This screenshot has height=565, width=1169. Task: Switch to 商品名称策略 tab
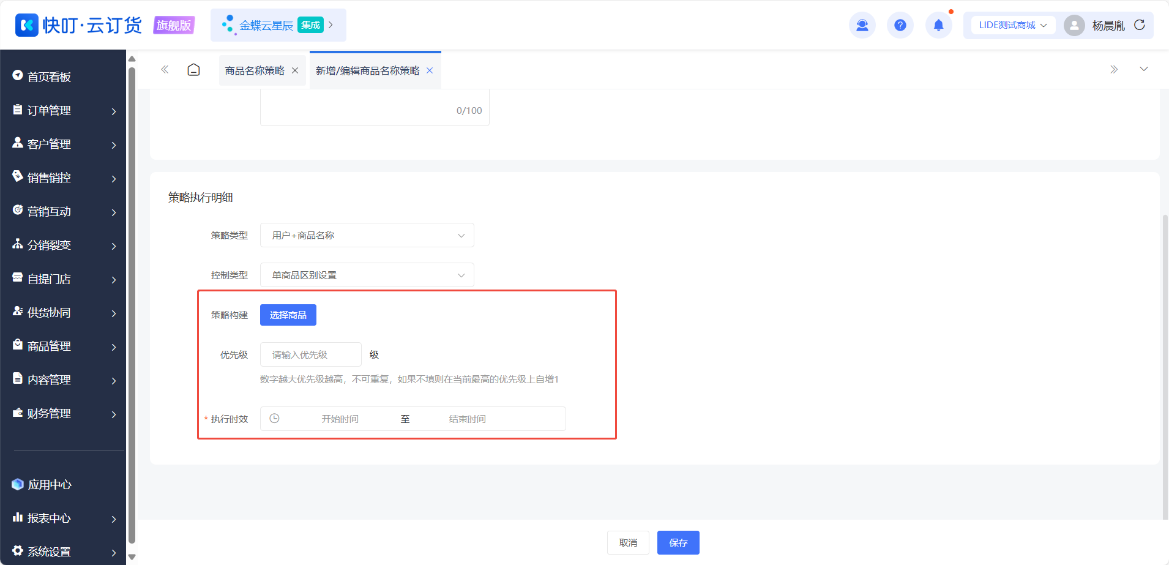pos(255,70)
